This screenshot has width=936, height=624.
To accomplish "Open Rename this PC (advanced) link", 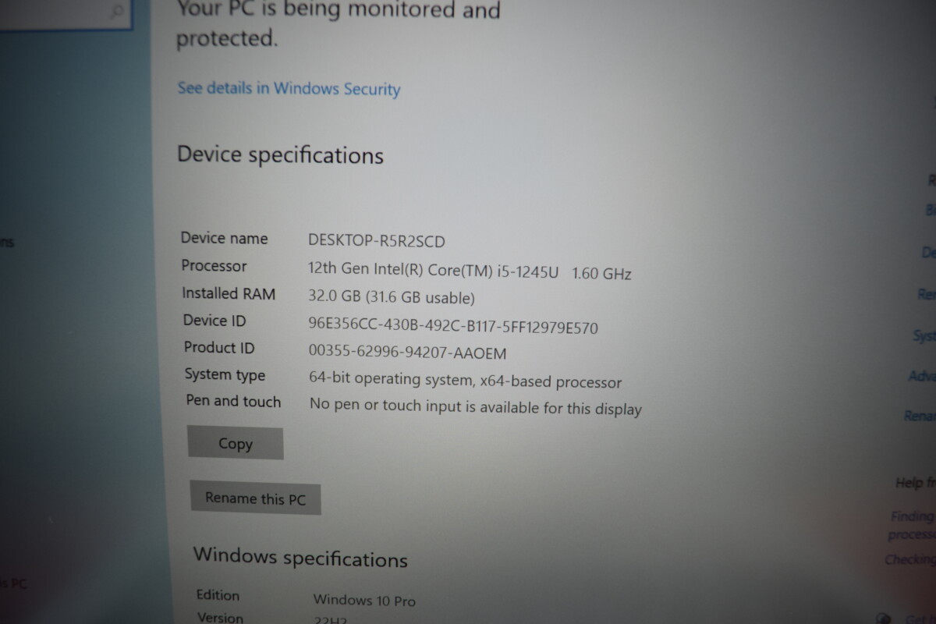I will (920, 417).
